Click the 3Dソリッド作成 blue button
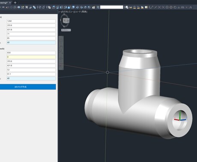This screenshot has width=197, height=162. pyautogui.click(x=28, y=87)
